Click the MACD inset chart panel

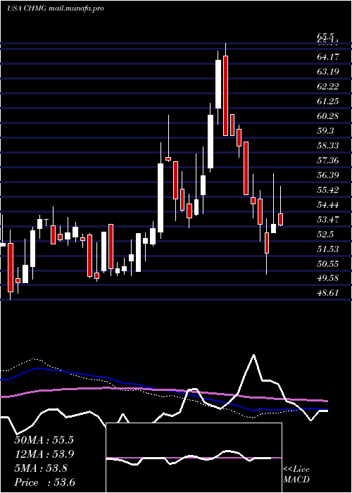[194, 458]
